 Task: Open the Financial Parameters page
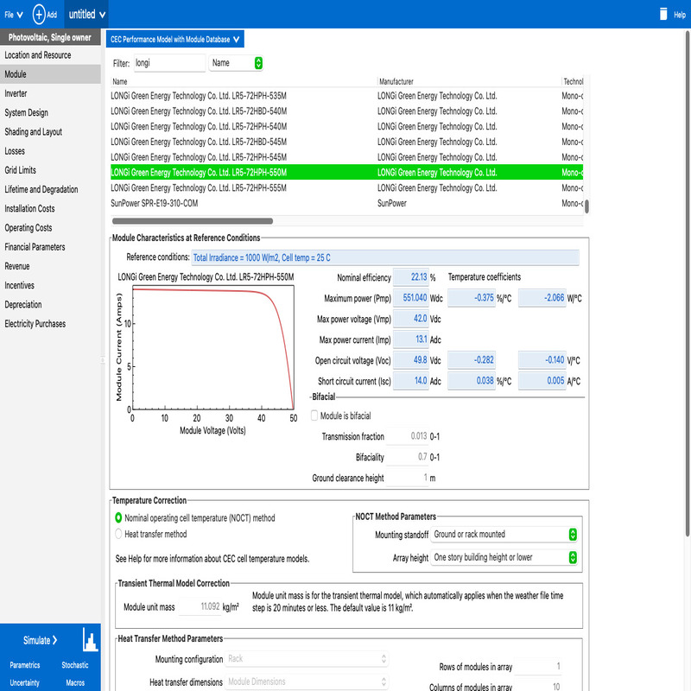pos(50,247)
